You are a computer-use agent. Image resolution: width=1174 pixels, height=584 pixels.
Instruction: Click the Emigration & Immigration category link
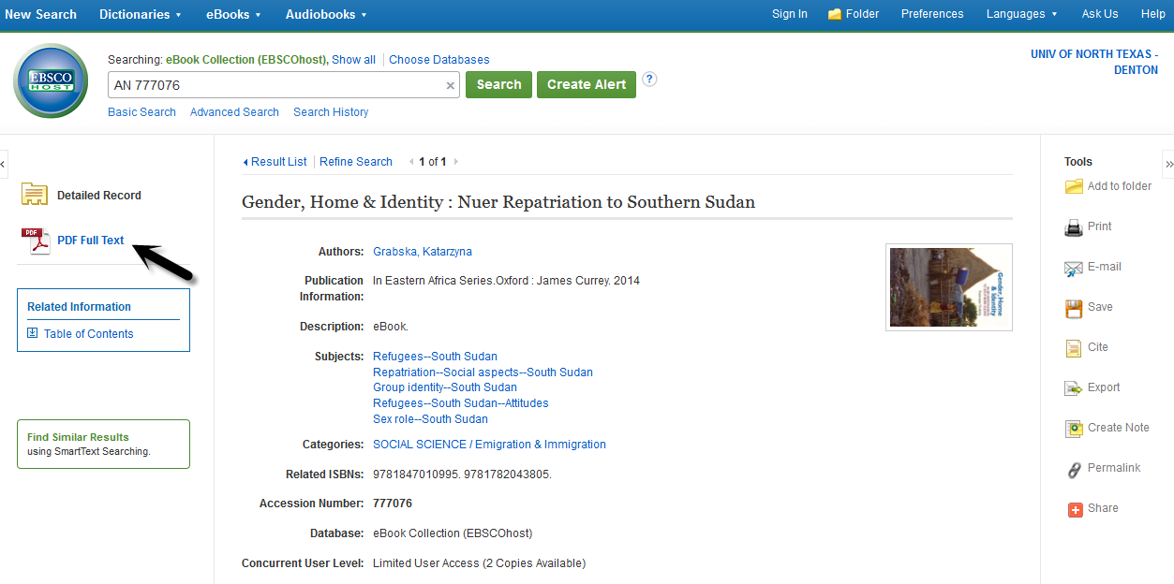click(x=489, y=445)
